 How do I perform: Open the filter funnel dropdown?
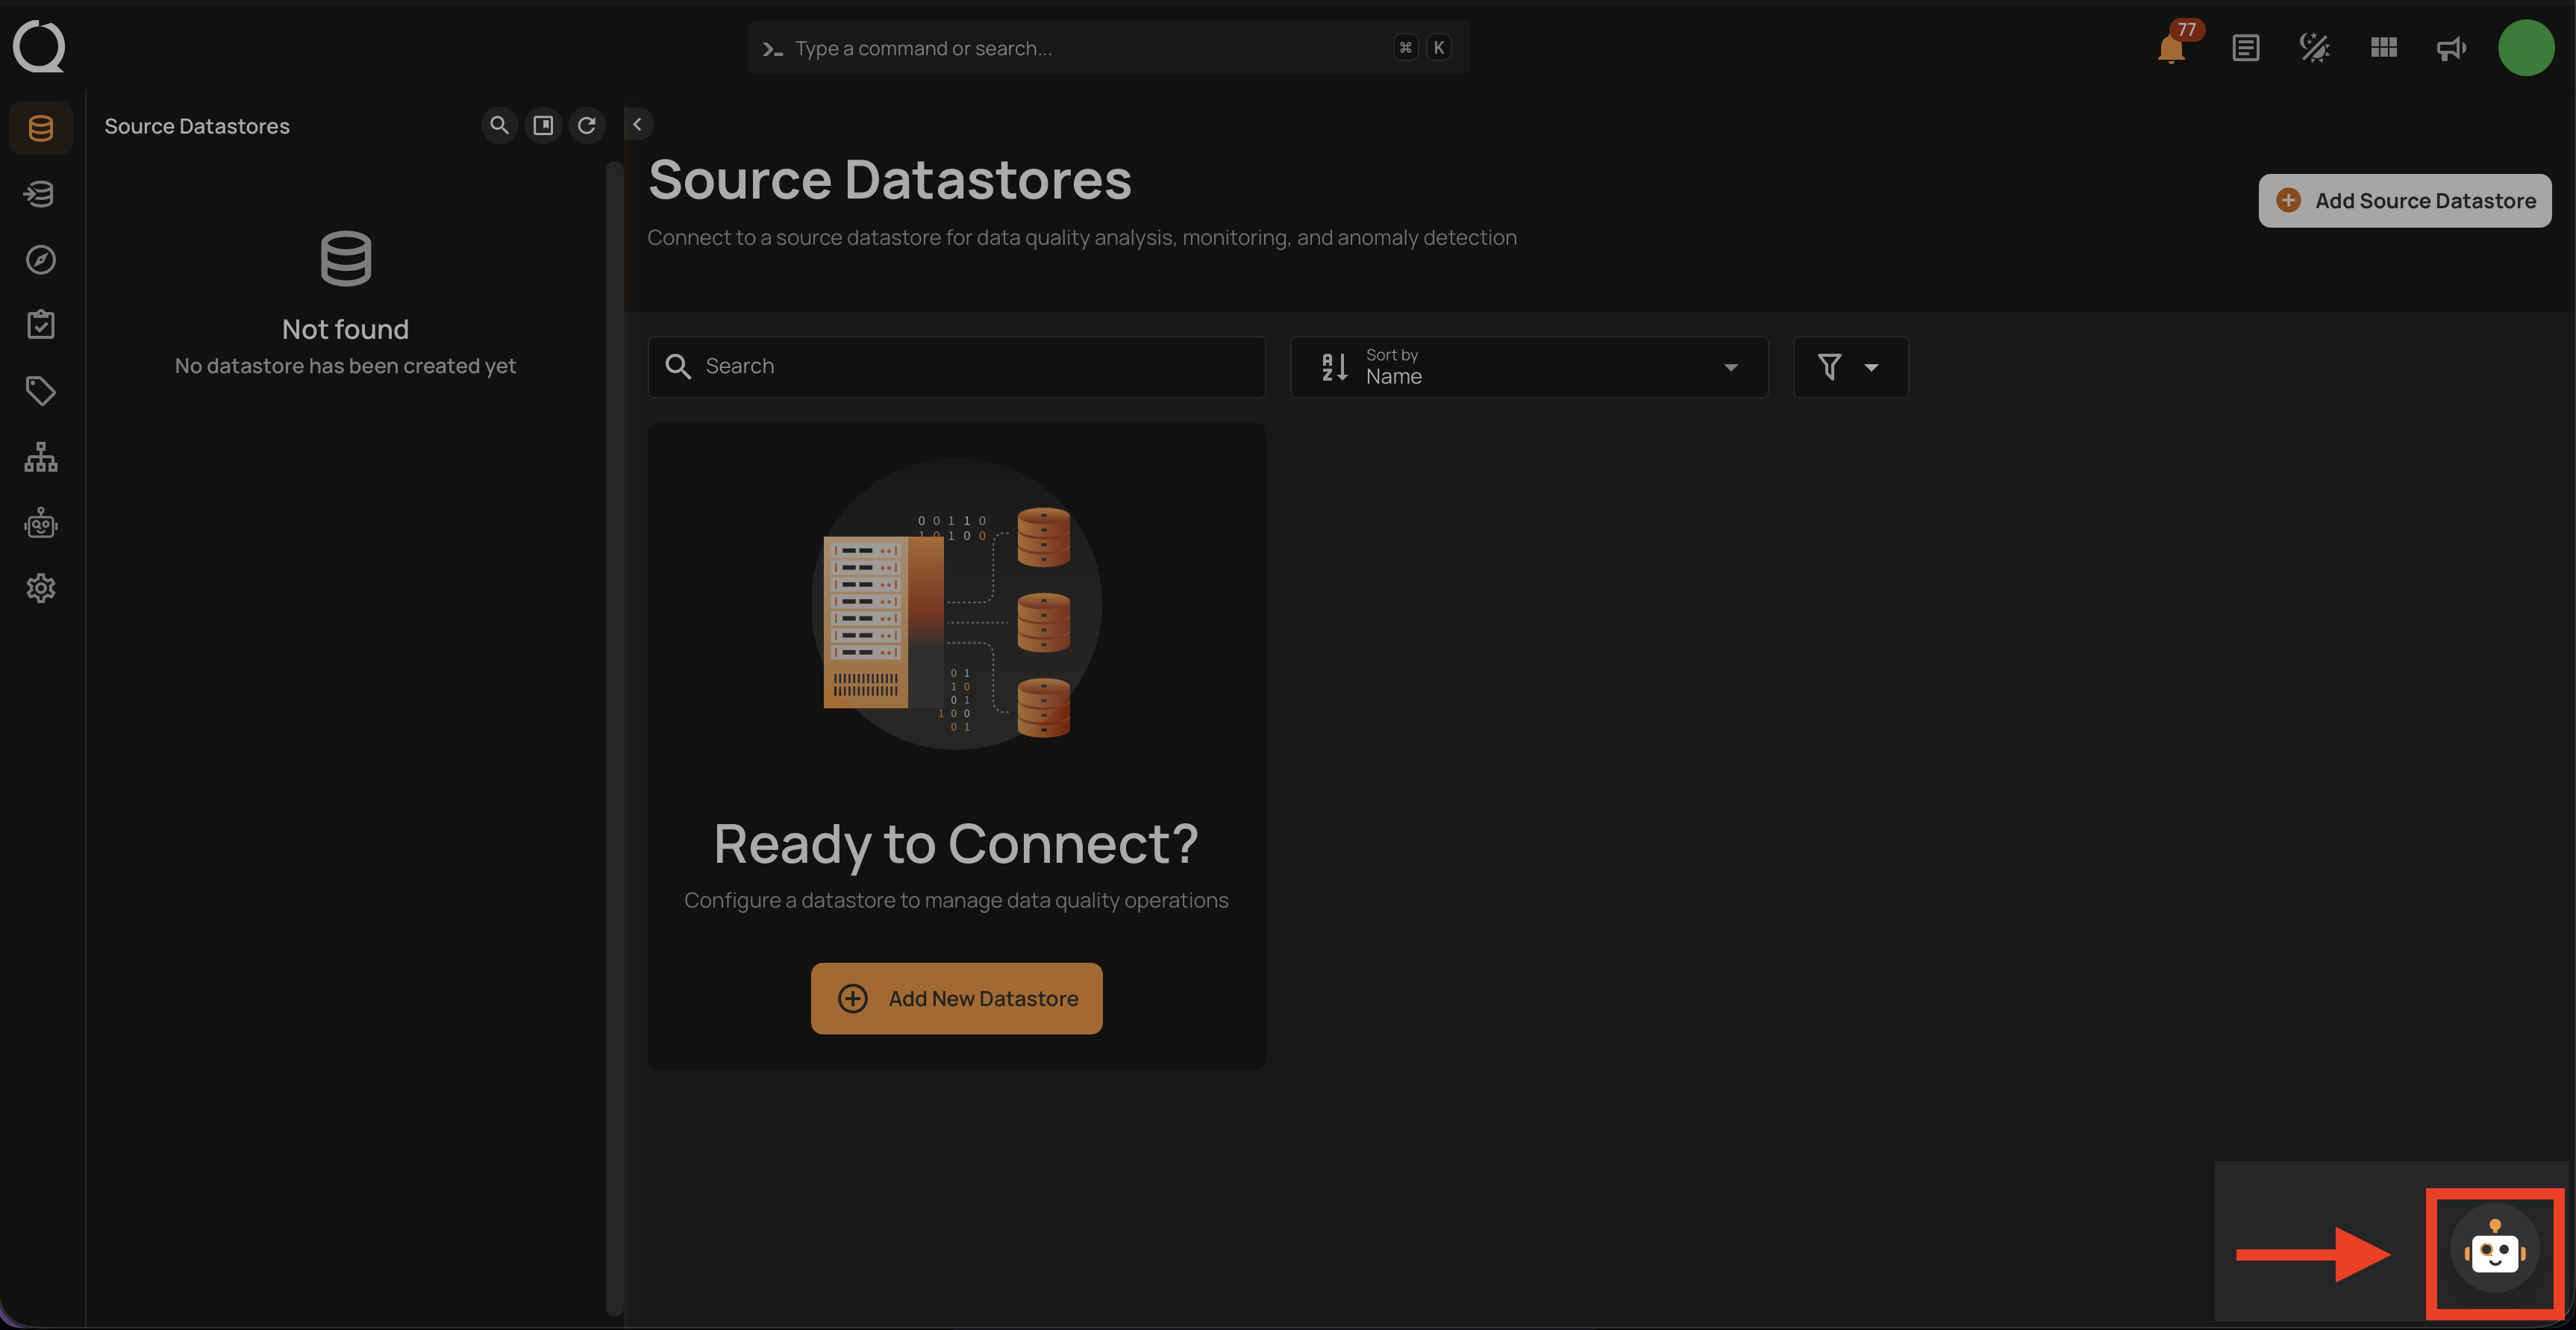point(1849,367)
